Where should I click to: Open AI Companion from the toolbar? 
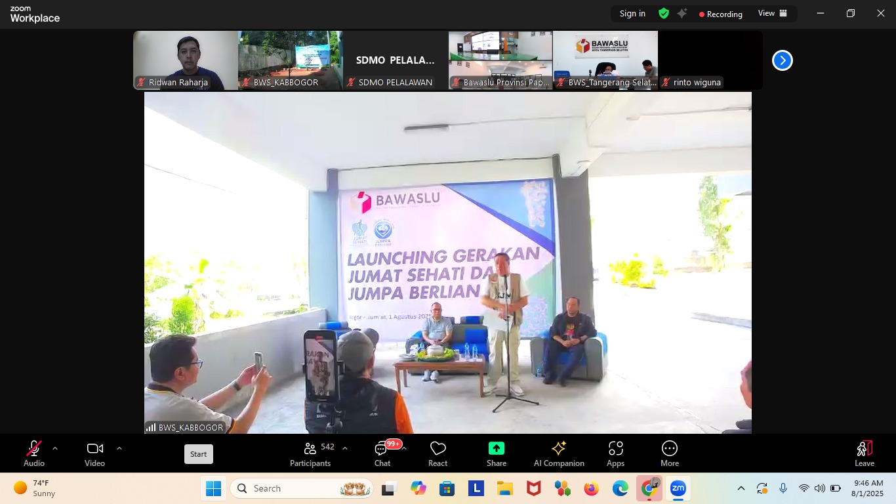(559, 453)
